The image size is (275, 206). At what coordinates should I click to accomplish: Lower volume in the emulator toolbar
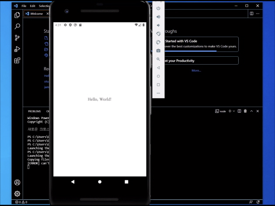point(158,25)
